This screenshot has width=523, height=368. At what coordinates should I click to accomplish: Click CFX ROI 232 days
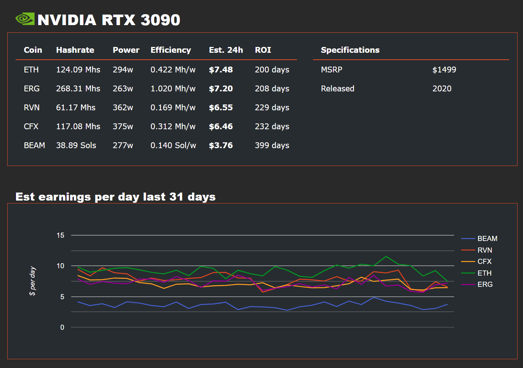(272, 126)
